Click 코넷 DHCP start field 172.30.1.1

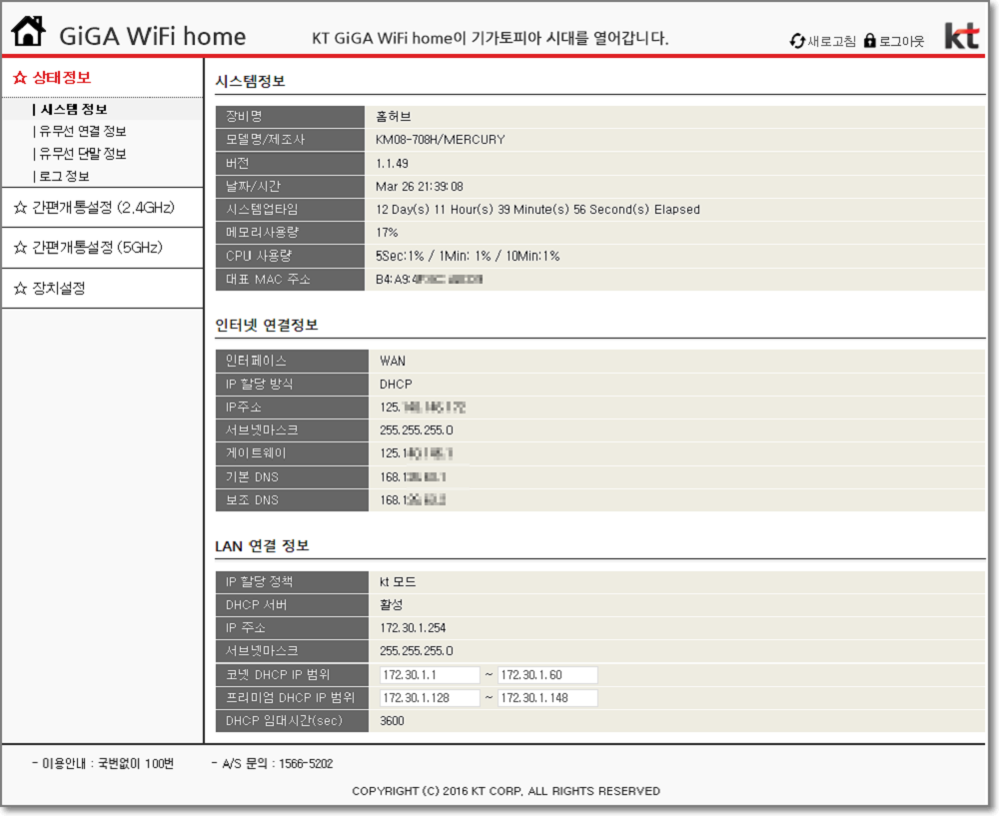pyautogui.click(x=430, y=674)
